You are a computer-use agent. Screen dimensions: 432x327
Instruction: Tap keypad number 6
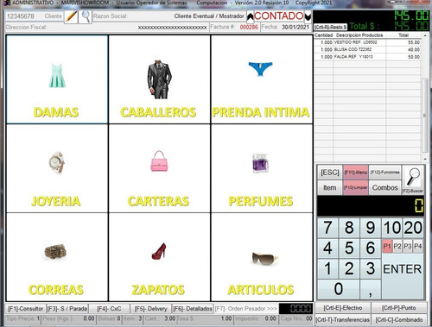point(371,248)
